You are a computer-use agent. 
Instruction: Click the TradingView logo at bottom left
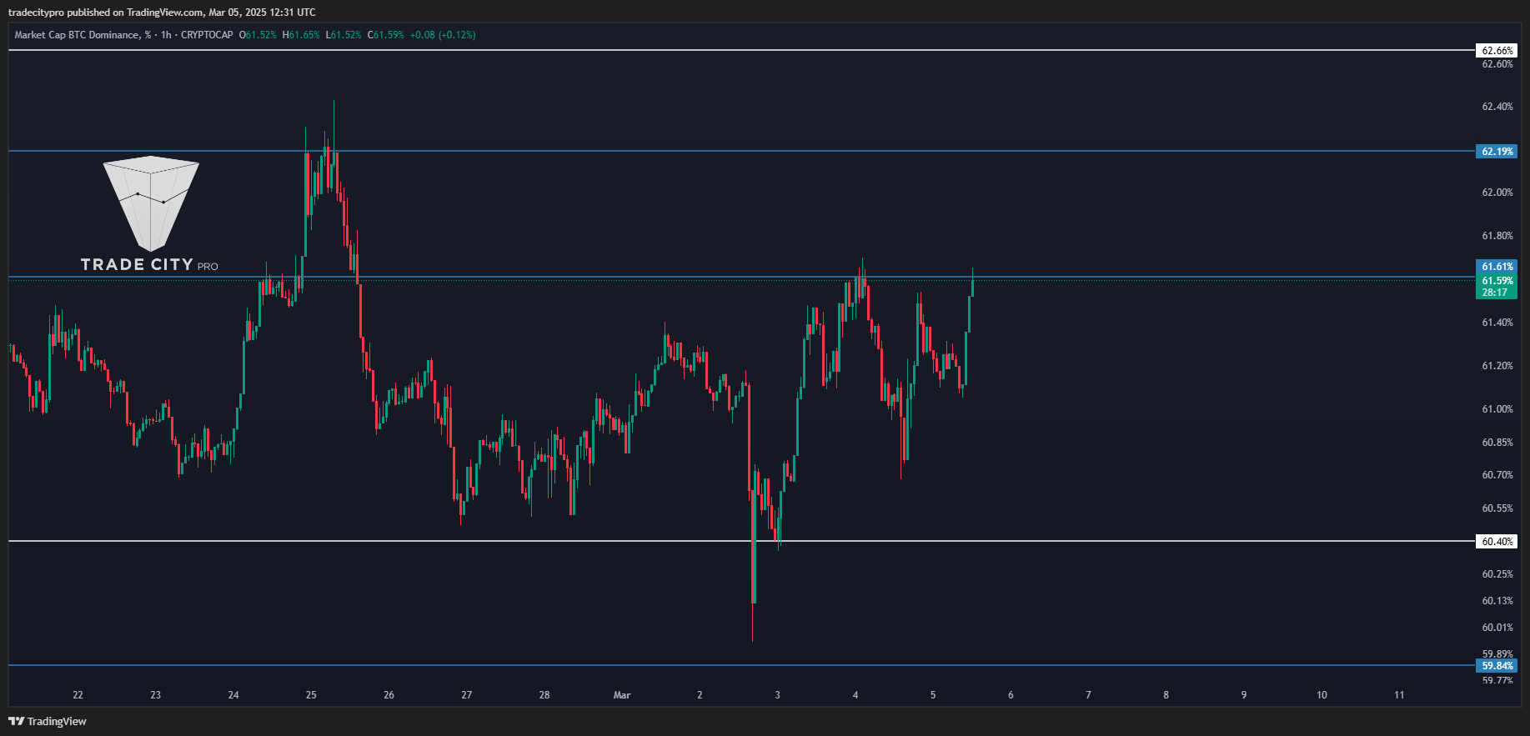[x=48, y=721]
